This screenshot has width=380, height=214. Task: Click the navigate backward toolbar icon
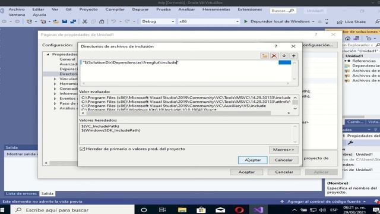(4, 21)
